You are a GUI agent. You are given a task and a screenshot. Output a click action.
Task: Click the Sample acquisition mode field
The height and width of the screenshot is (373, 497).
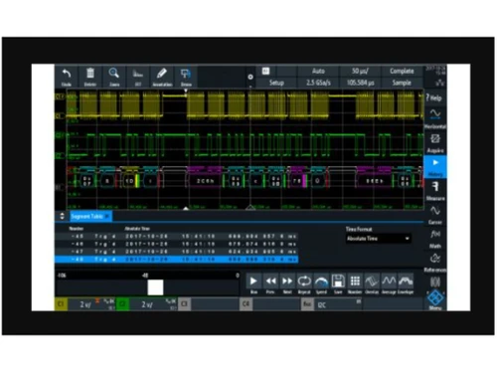click(x=402, y=83)
